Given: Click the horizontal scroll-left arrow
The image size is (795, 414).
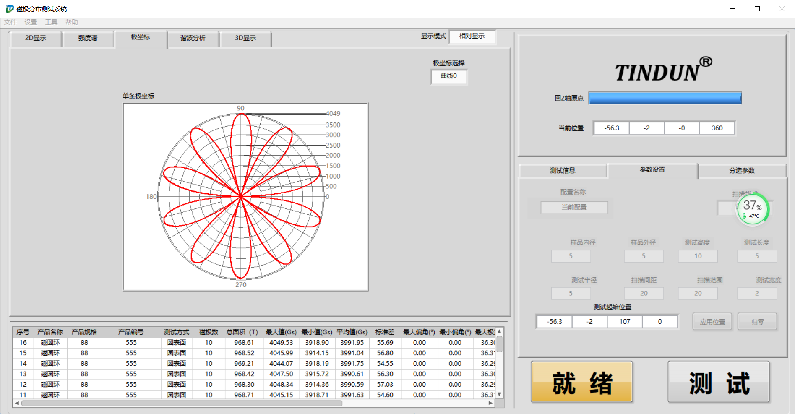Looking at the screenshot, I should [17, 403].
